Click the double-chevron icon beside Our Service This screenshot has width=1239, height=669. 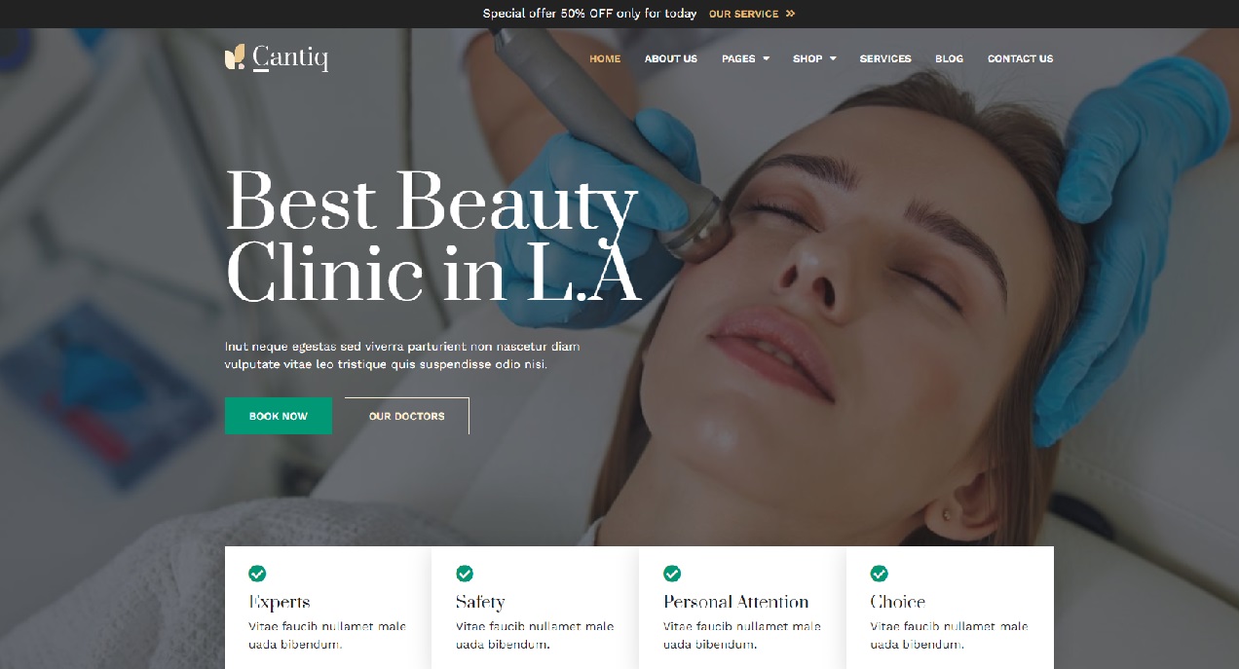point(790,14)
